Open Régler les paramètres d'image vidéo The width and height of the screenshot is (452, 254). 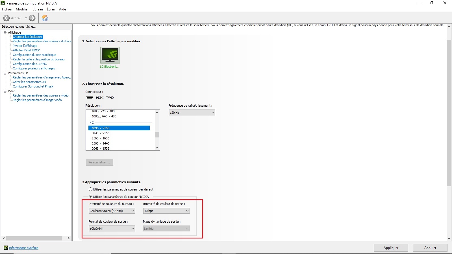click(x=37, y=100)
